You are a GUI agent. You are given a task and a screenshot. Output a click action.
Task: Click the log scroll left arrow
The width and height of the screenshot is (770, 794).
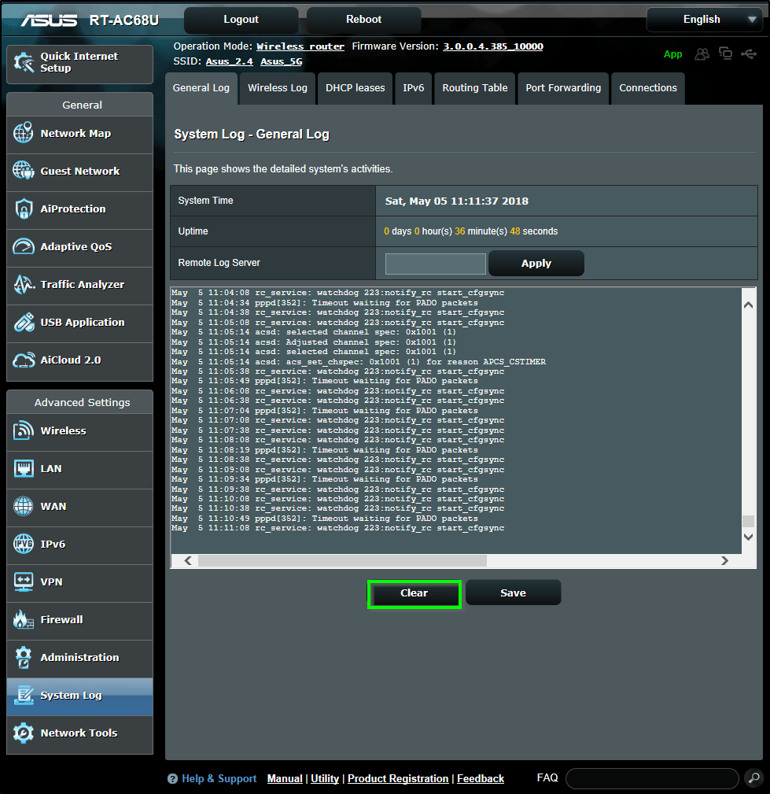(x=188, y=560)
